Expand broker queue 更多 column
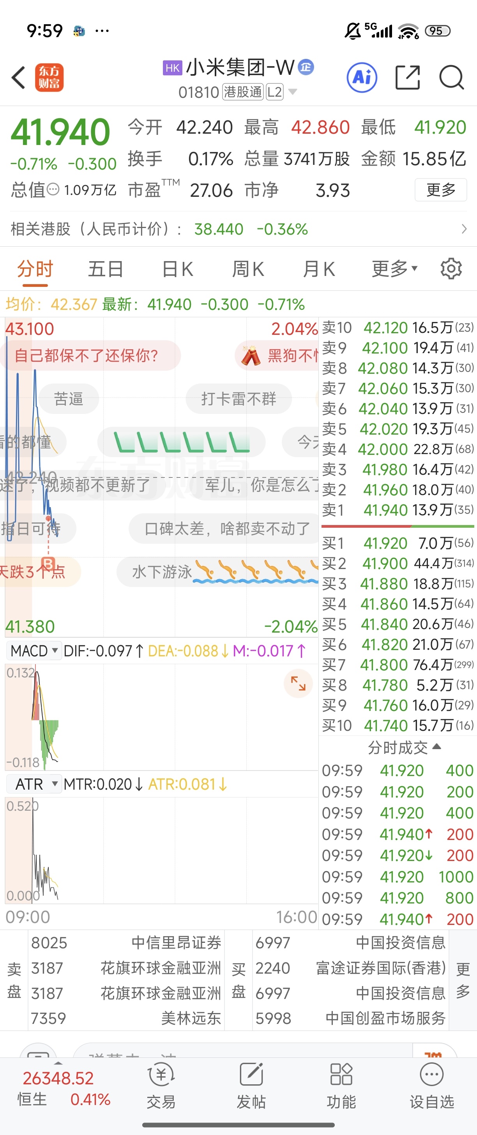Image resolution: width=477 pixels, height=1135 pixels. click(463, 980)
